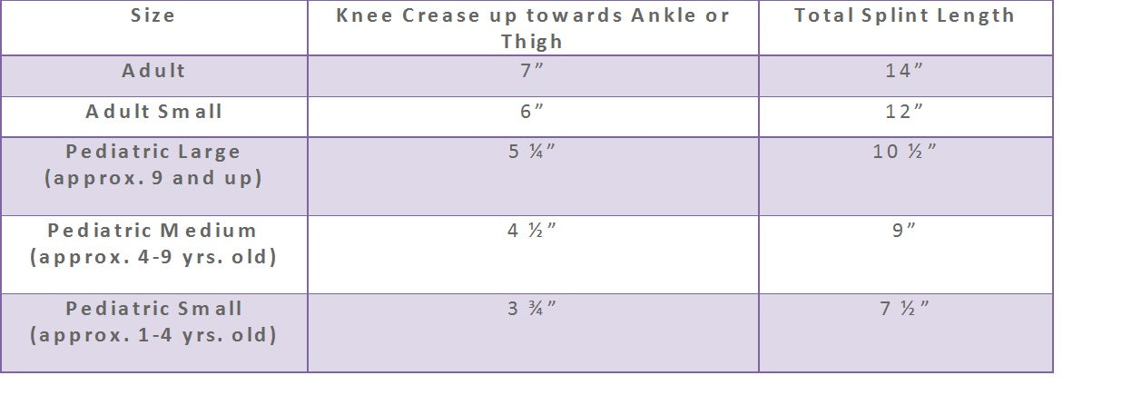The height and width of the screenshot is (405, 1122).
Task: Click the "Adult Small" row label
Action: point(153,112)
